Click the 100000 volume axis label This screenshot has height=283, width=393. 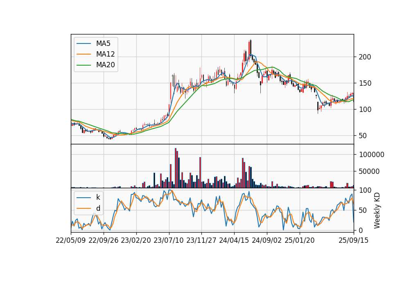(372, 155)
